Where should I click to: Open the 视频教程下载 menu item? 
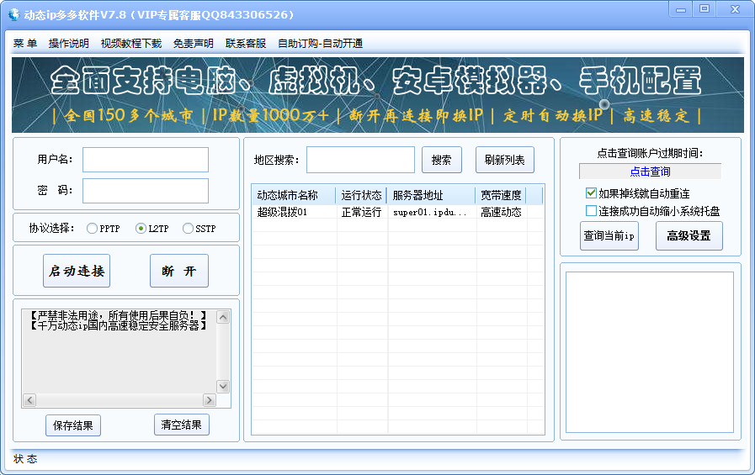[131, 43]
